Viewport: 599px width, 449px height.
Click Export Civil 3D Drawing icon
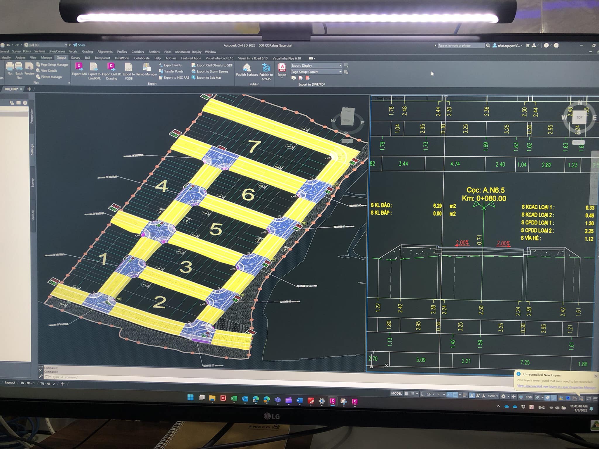tap(111, 67)
